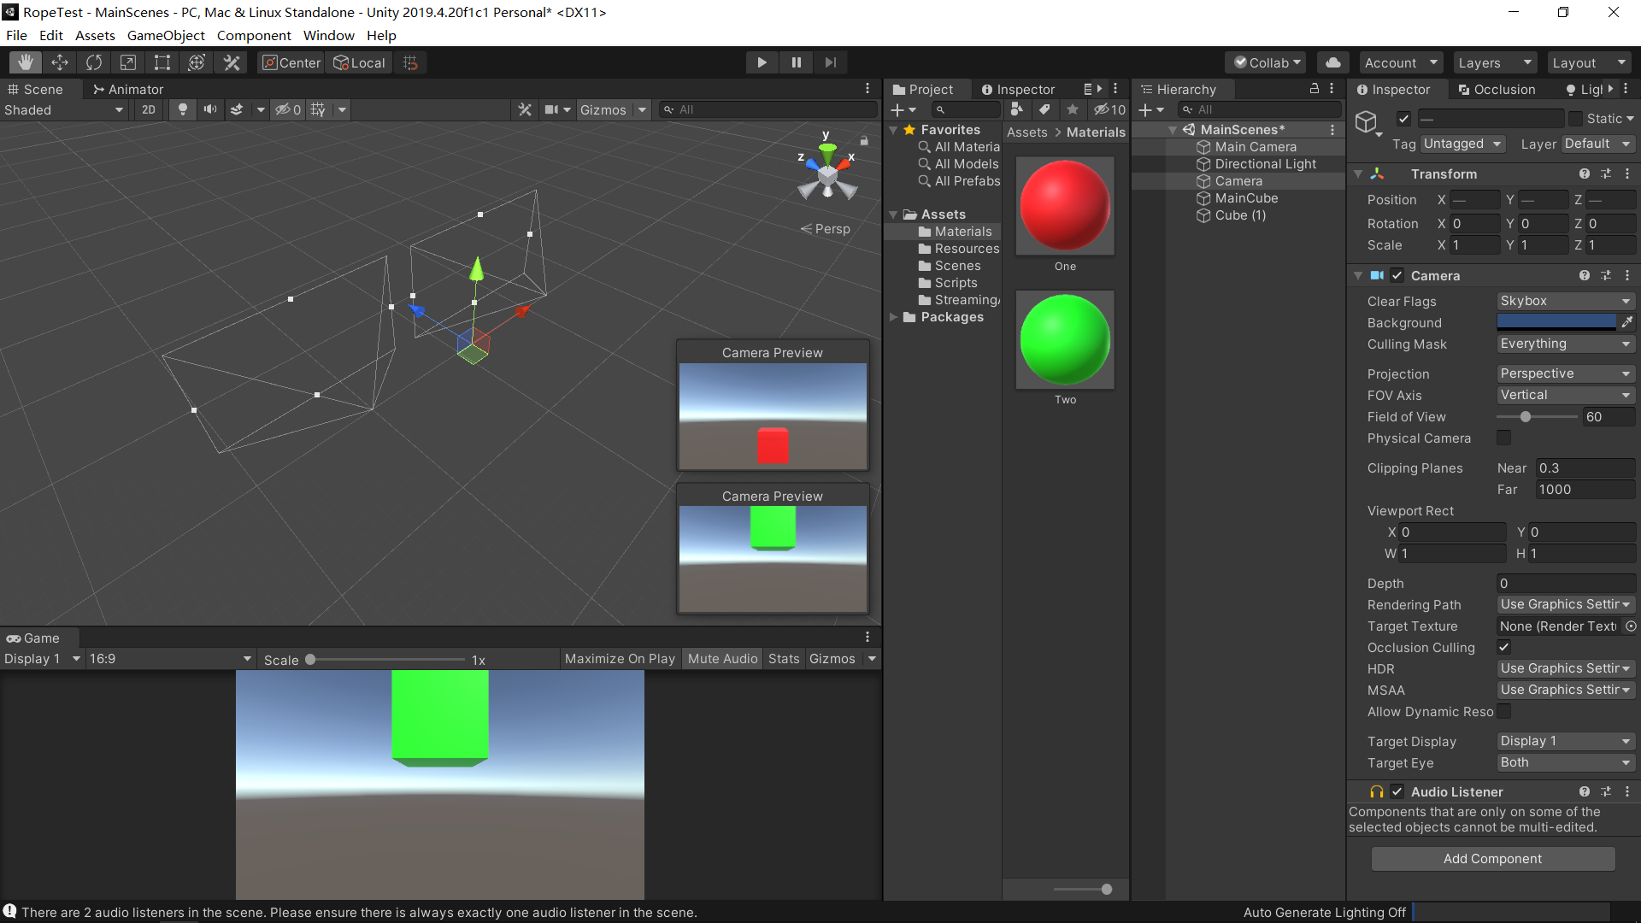The width and height of the screenshot is (1641, 923).
Task: Toggle 2D view in the Scene toolbar
Action: coord(148,109)
